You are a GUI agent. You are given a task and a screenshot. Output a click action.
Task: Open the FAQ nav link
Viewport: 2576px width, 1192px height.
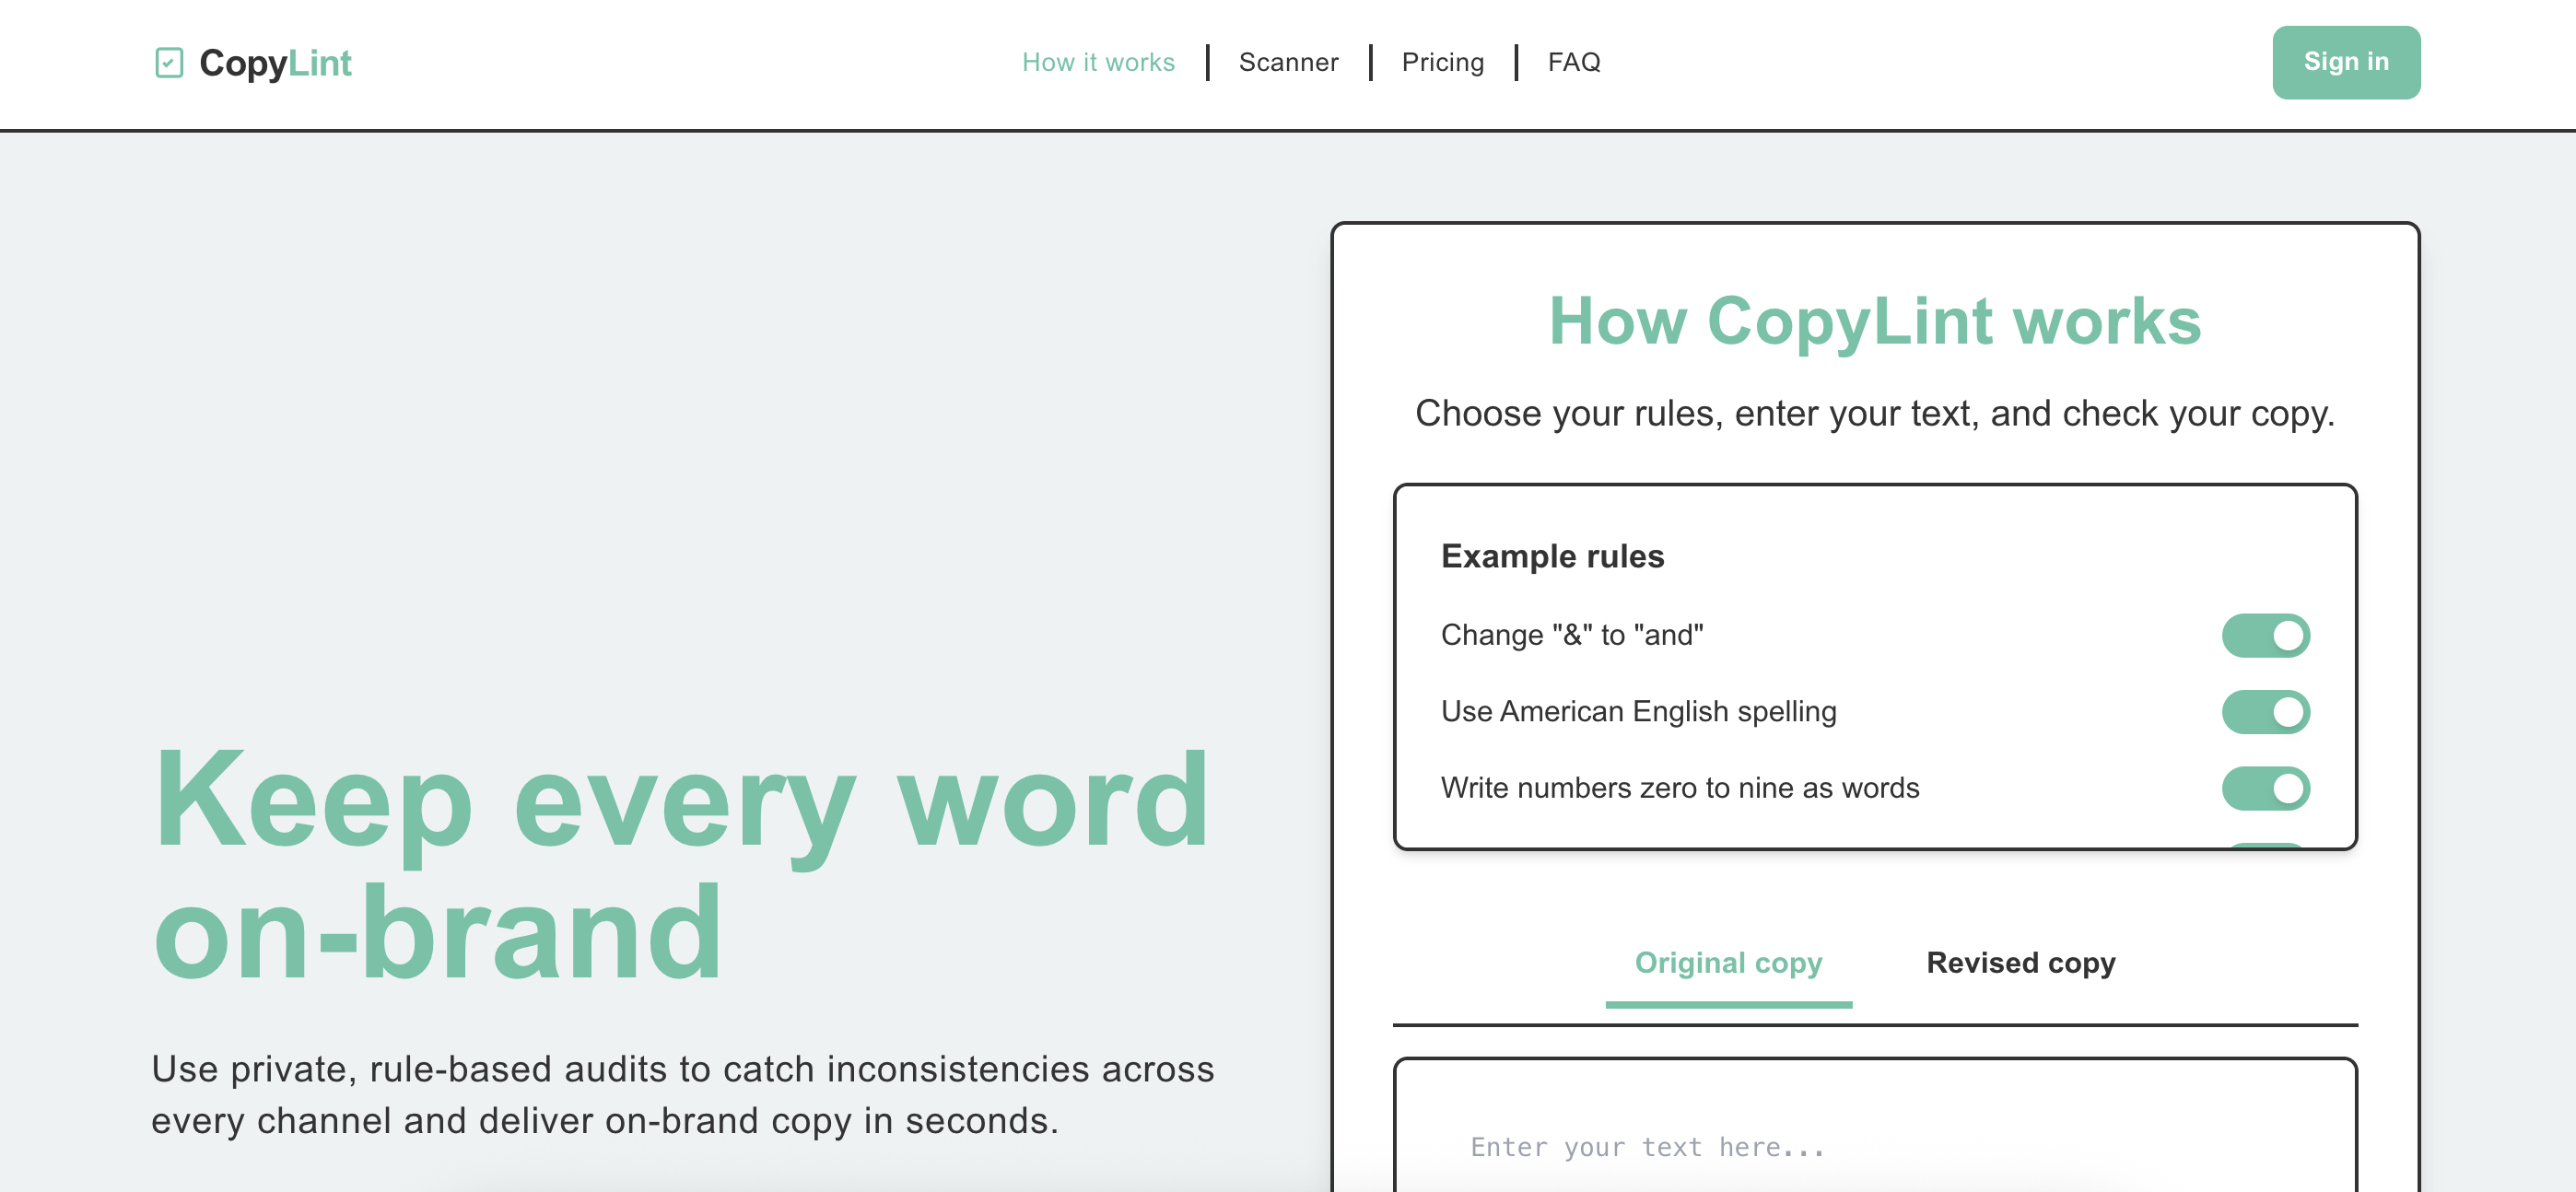(x=1573, y=62)
